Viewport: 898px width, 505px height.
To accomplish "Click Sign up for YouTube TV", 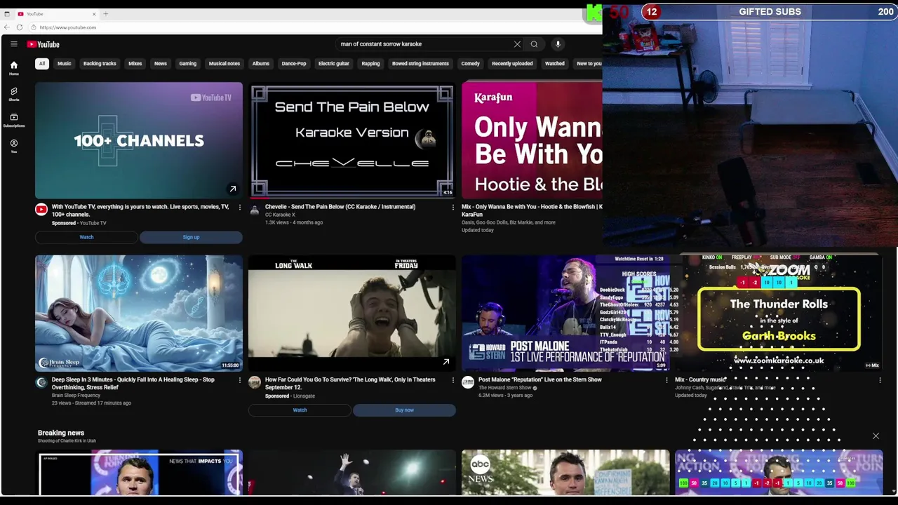I will pos(191,237).
